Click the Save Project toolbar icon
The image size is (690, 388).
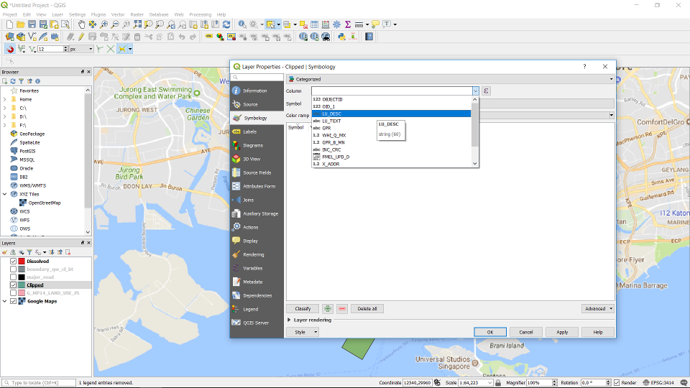[x=32, y=24]
